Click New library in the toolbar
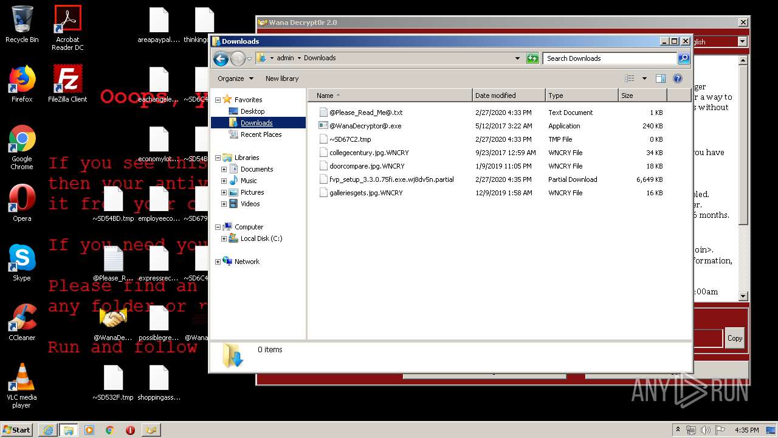The width and height of the screenshot is (778, 438). 282,78
